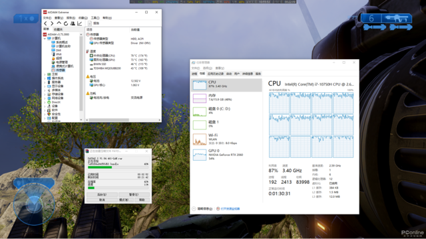The width and height of the screenshot is (426, 239).
Task: Expand the 服务器 server node
Action: 45,82
